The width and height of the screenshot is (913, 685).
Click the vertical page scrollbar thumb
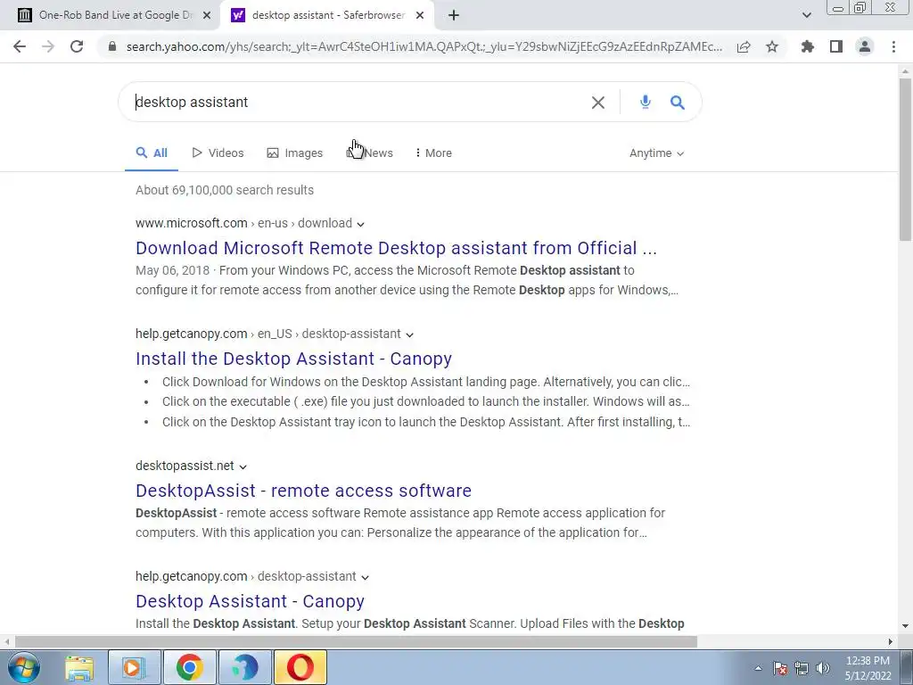tap(905, 159)
